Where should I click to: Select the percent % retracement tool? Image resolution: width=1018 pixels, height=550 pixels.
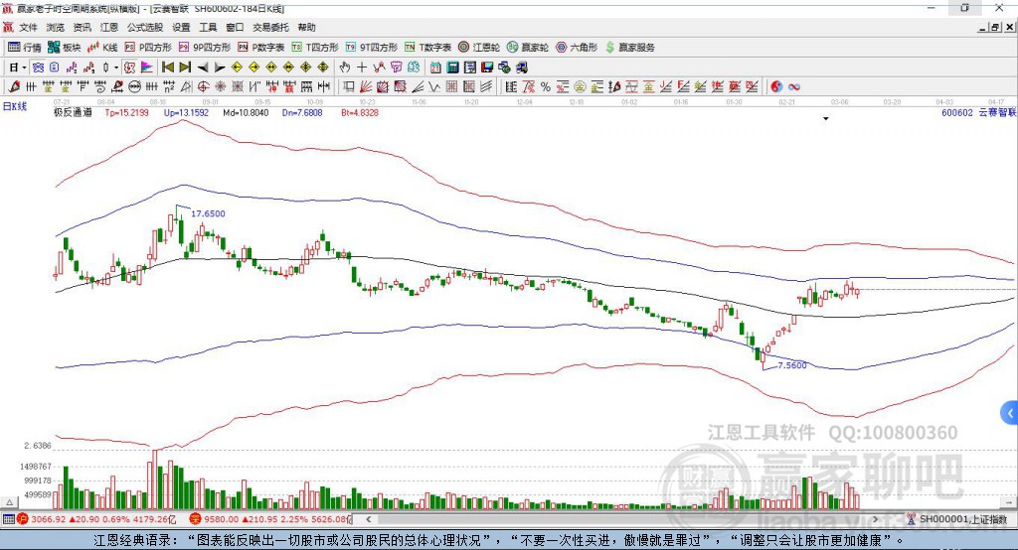(x=546, y=86)
